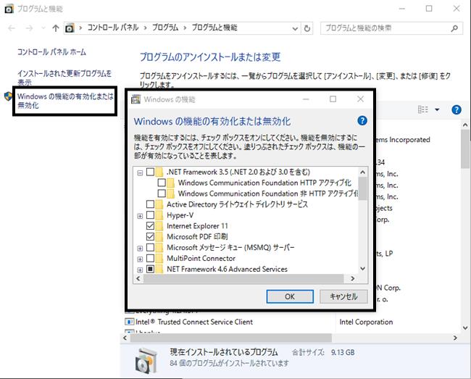
Task: Click the forward navigation arrow
Action: (x=29, y=28)
